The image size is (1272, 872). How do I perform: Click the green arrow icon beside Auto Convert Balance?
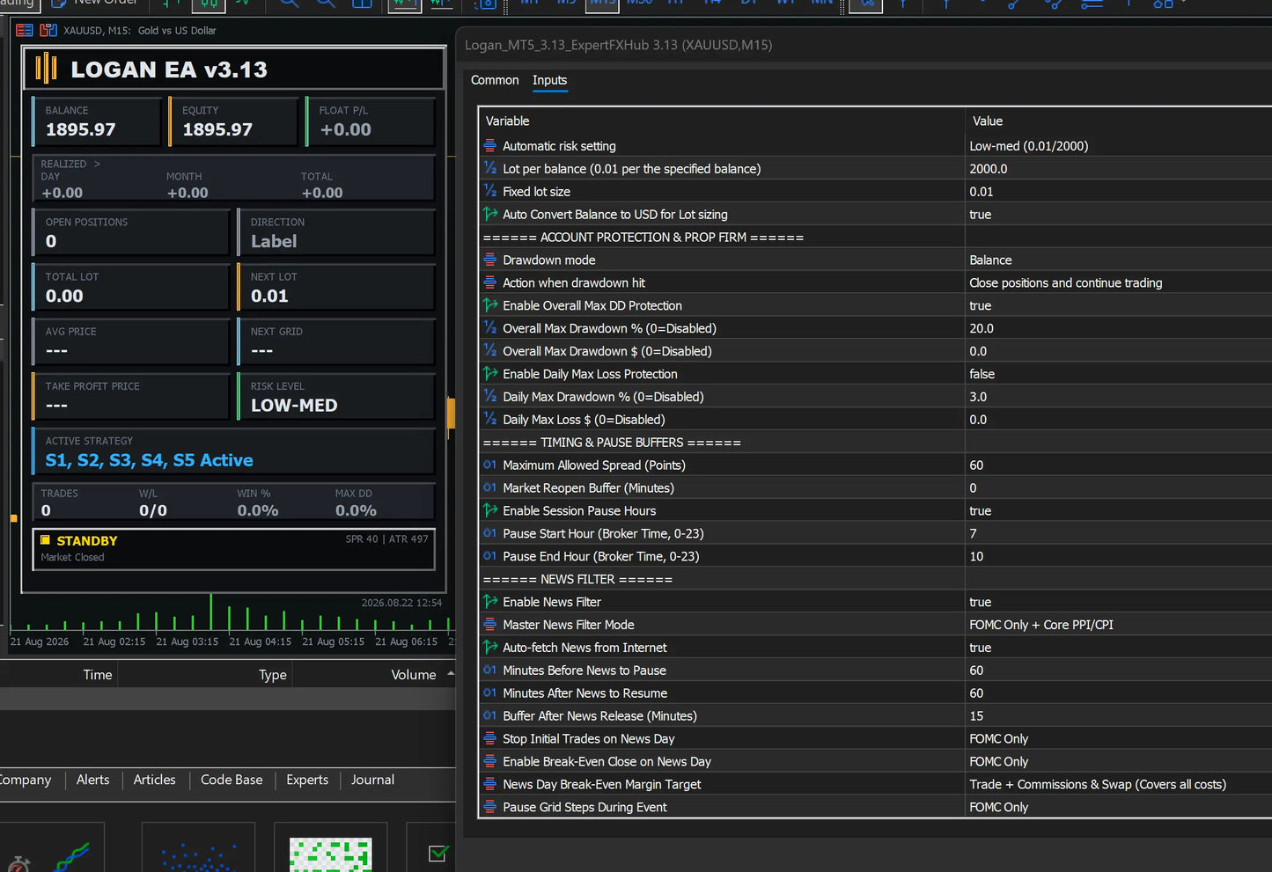pyautogui.click(x=490, y=214)
